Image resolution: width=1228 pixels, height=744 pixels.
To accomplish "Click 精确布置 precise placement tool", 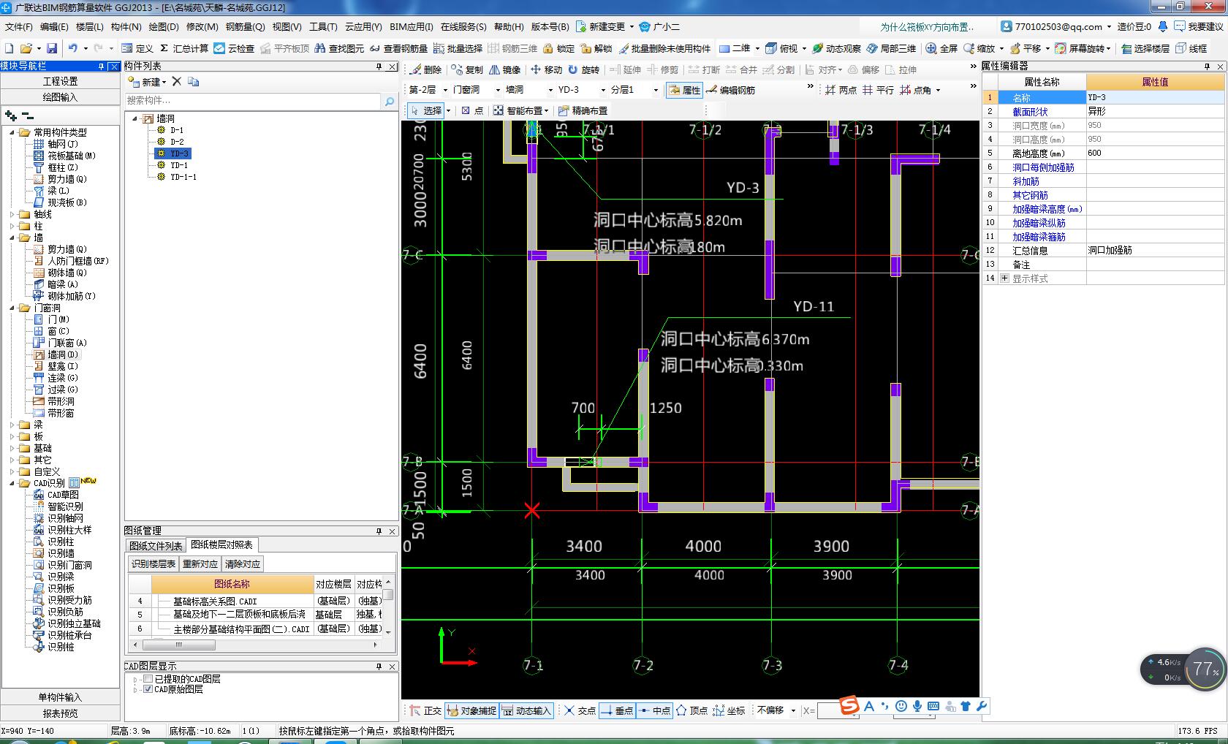I will pyautogui.click(x=583, y=110).
